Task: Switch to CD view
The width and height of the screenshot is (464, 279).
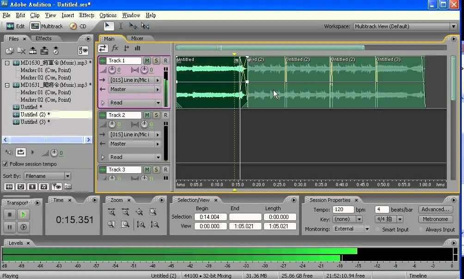Action: [78, 26]
